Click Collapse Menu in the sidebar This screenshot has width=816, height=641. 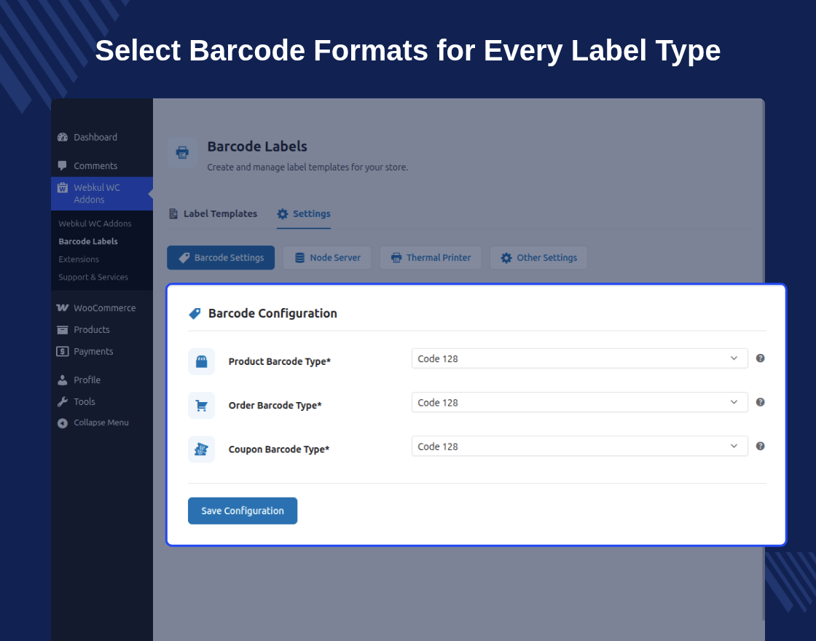pos(101,423)
